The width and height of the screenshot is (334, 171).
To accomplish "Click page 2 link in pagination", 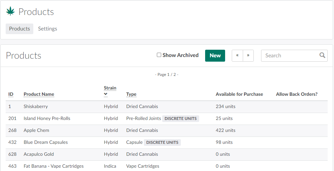I will click(x=174, y=75).
